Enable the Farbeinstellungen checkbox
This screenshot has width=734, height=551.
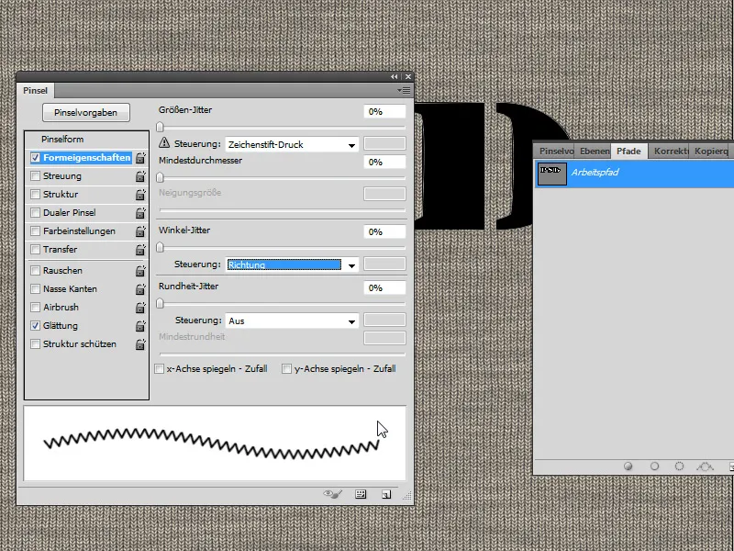pyautogui.click(x=35, y=231)
